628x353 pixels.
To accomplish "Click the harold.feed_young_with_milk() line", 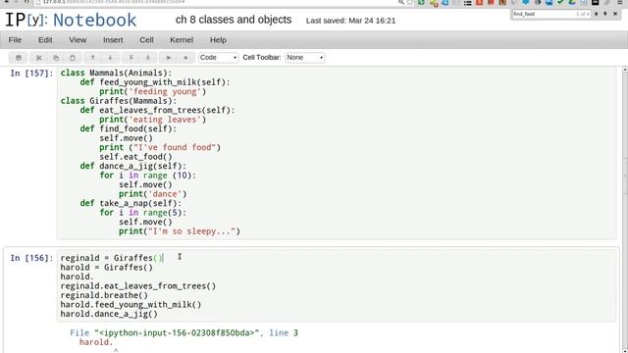I will click(x=131, y=305).
